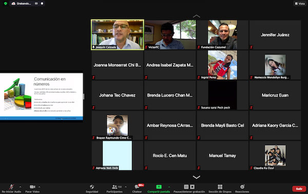Select Brayan Raymundo Cime C... tile
The image size is (308, 194).
(118, 125)
